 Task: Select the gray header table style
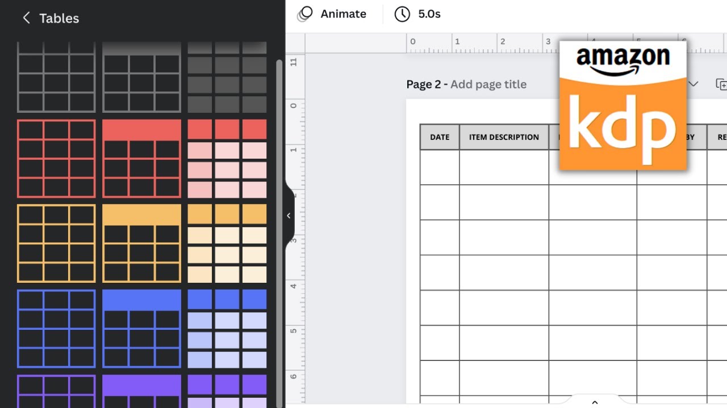(141, 77)
